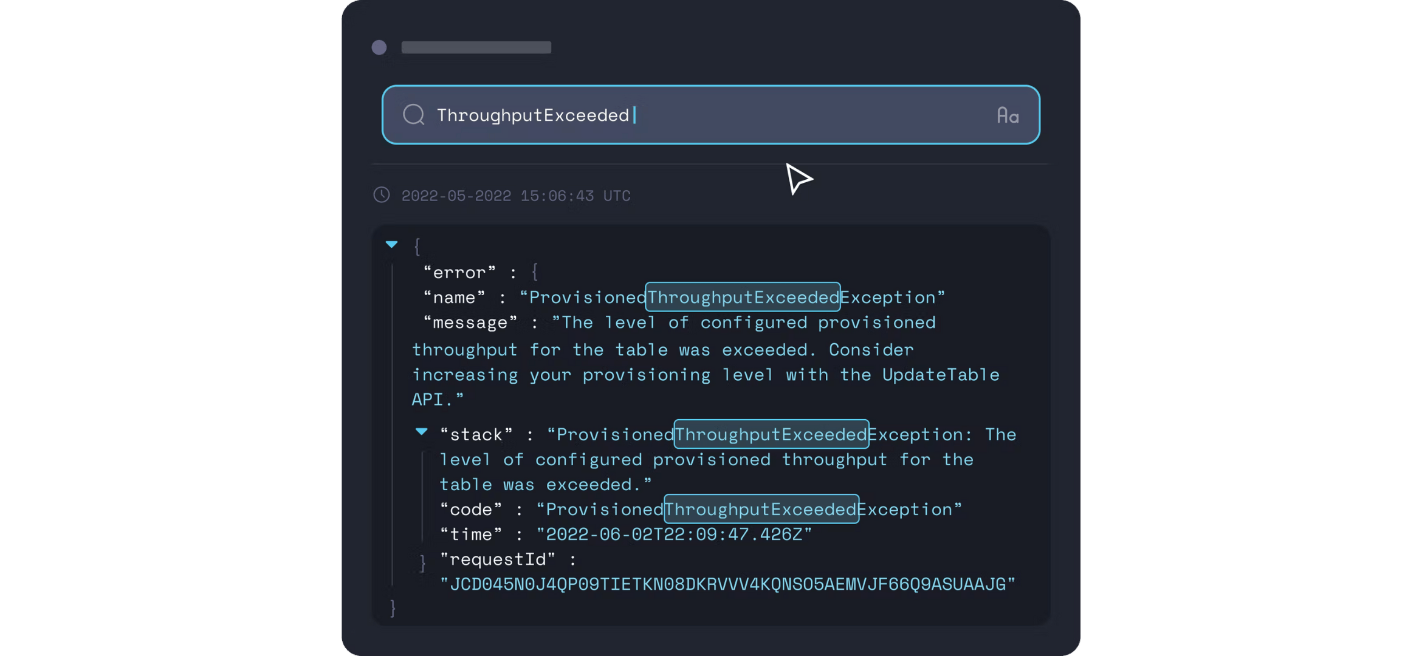The height and width of the screenshot is (656, 1422).
Task: Click the highlighted match in the "name" value
Action: (743, 297)
